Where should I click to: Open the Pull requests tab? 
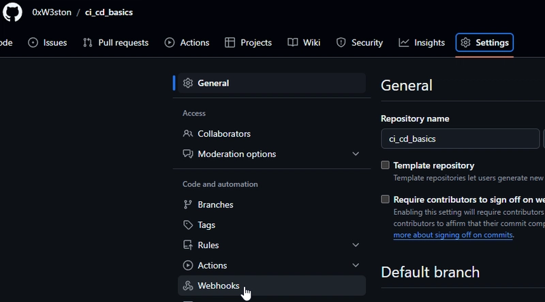(115, 42)
